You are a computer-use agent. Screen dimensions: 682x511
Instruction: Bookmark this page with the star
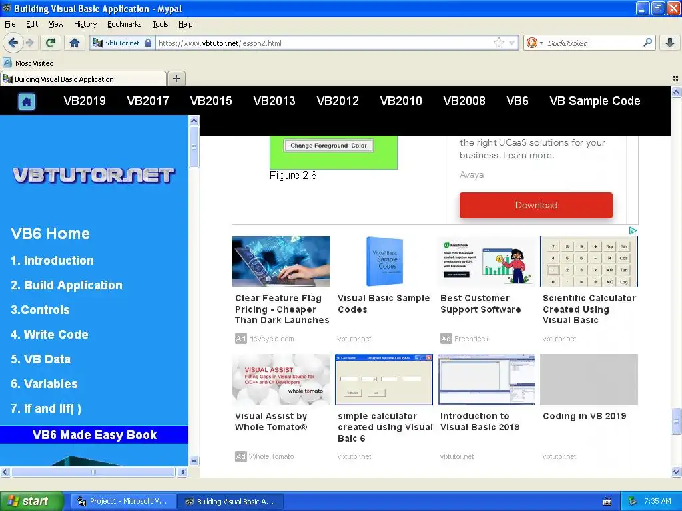point(498,43)
